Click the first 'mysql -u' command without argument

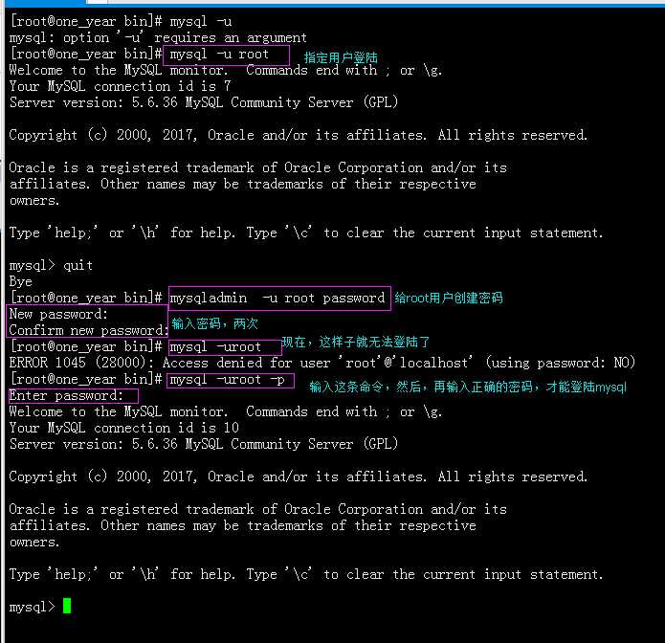pos(201,22)
